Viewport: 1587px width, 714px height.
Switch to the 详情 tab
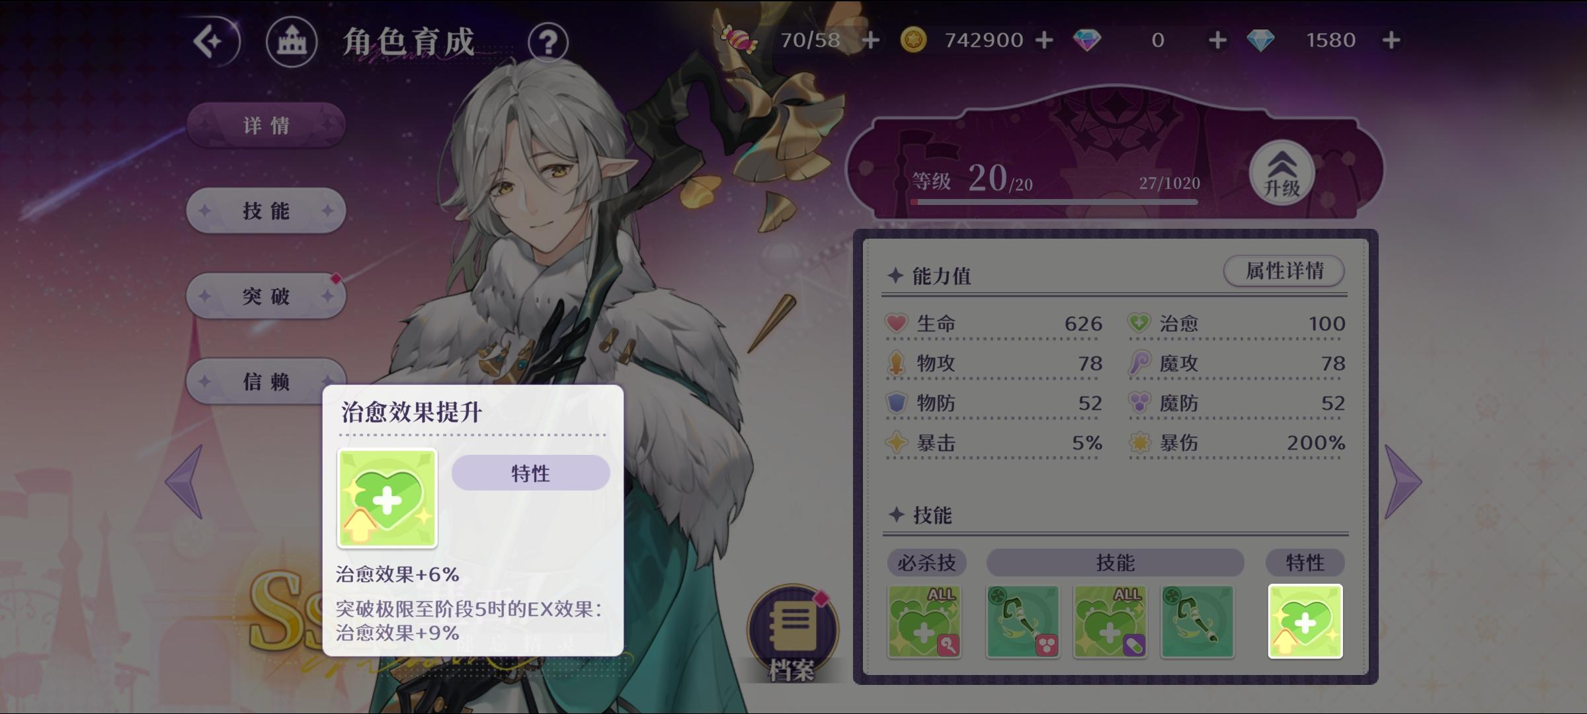pyautogui.click(x=266, y=125)
